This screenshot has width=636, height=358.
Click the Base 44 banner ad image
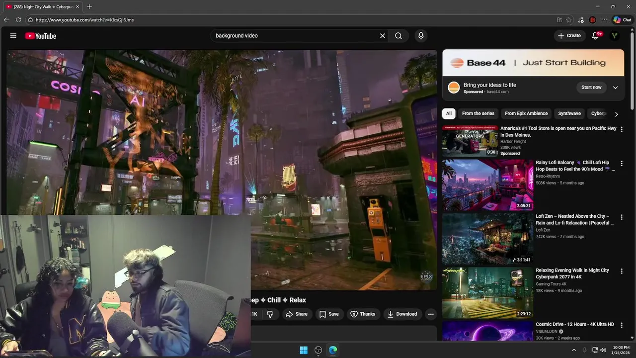[533, 63]
